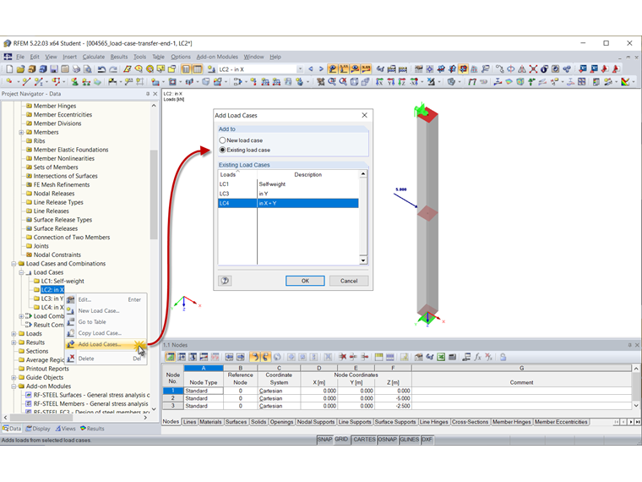Switch to the Materials table tab
The image size is (642, 482).
tap(210, 422)
